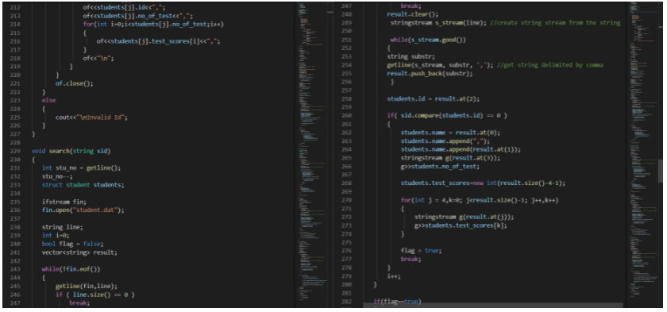Click 'struct student students;' declaration

pyautogui.click(x=83, y=184)
